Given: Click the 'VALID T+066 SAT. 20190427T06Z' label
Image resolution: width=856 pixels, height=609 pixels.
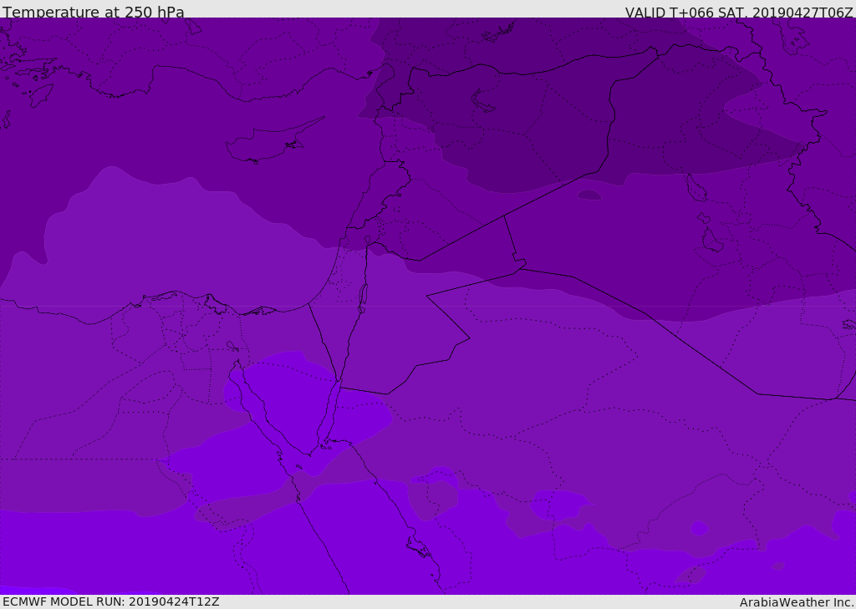Looking at the screenshot, I should pyautogui.click(x=739, y=12).
